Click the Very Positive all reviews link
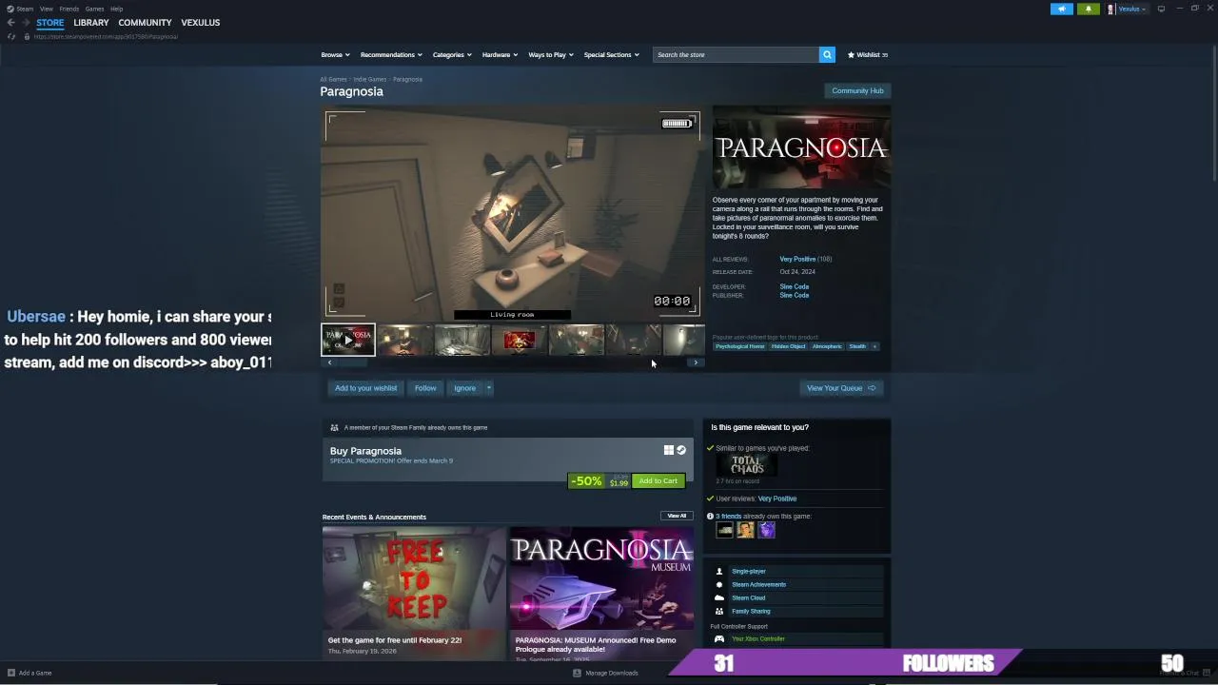Screen dimensions: 1218x685 797,259
